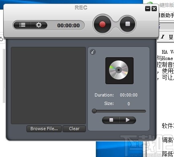Move the playback position slider handle
This screenshot has height=157, width=174.
pyautogui.click(x=94, y=111)
